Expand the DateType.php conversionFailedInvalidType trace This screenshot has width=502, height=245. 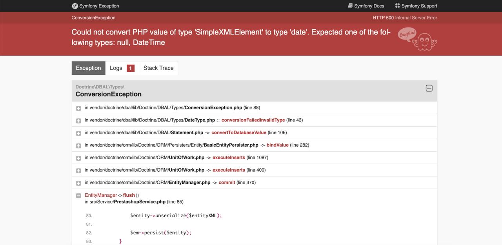tap(78, 120)
